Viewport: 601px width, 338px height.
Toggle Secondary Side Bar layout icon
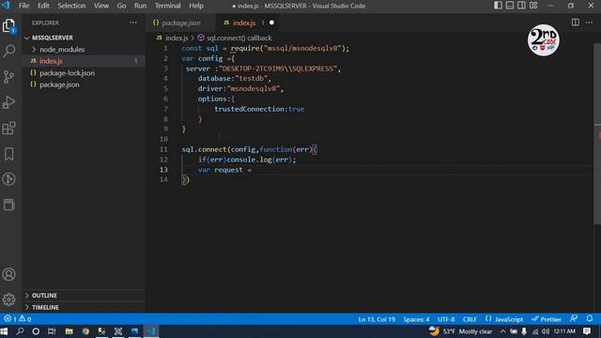tap(522, 6)
